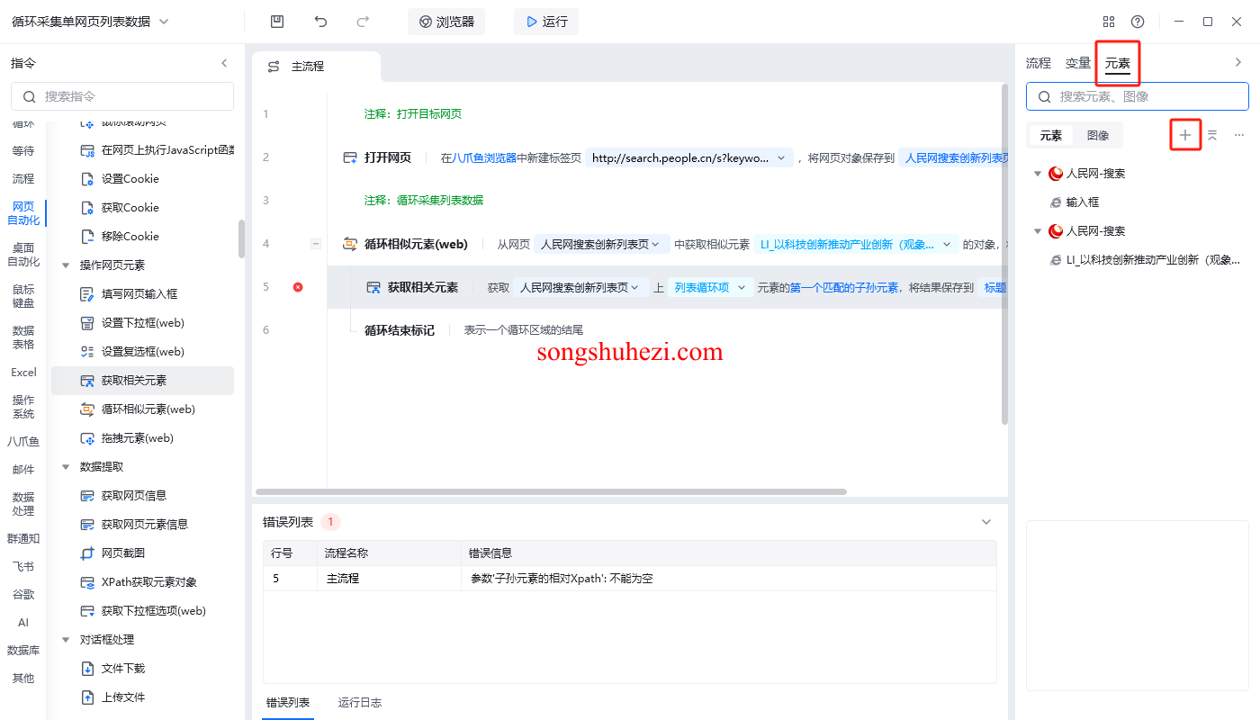The width and height of the screenshot is (1260, 720).
Task: Open the 操作系统 command category
Action: (23, 407)
